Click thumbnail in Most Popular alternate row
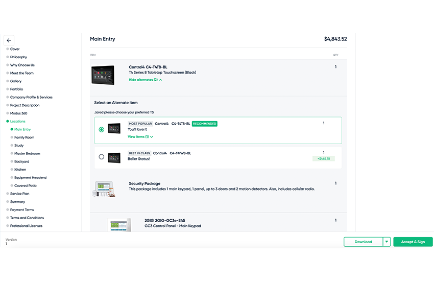Screen dimensions: 434x281 point(114,128)
